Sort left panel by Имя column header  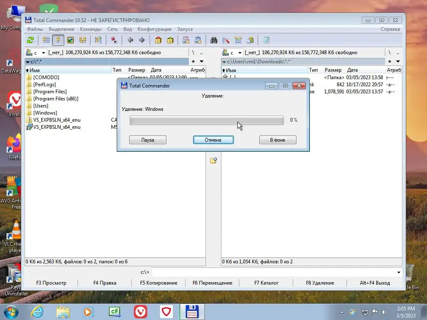coord(68,70)
